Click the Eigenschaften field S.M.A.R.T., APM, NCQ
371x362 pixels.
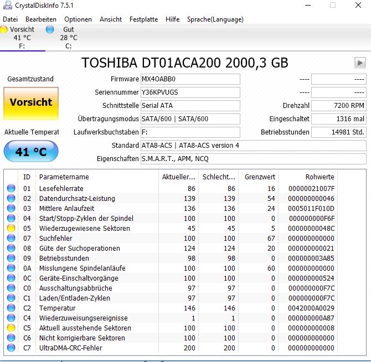coord(254,159)
